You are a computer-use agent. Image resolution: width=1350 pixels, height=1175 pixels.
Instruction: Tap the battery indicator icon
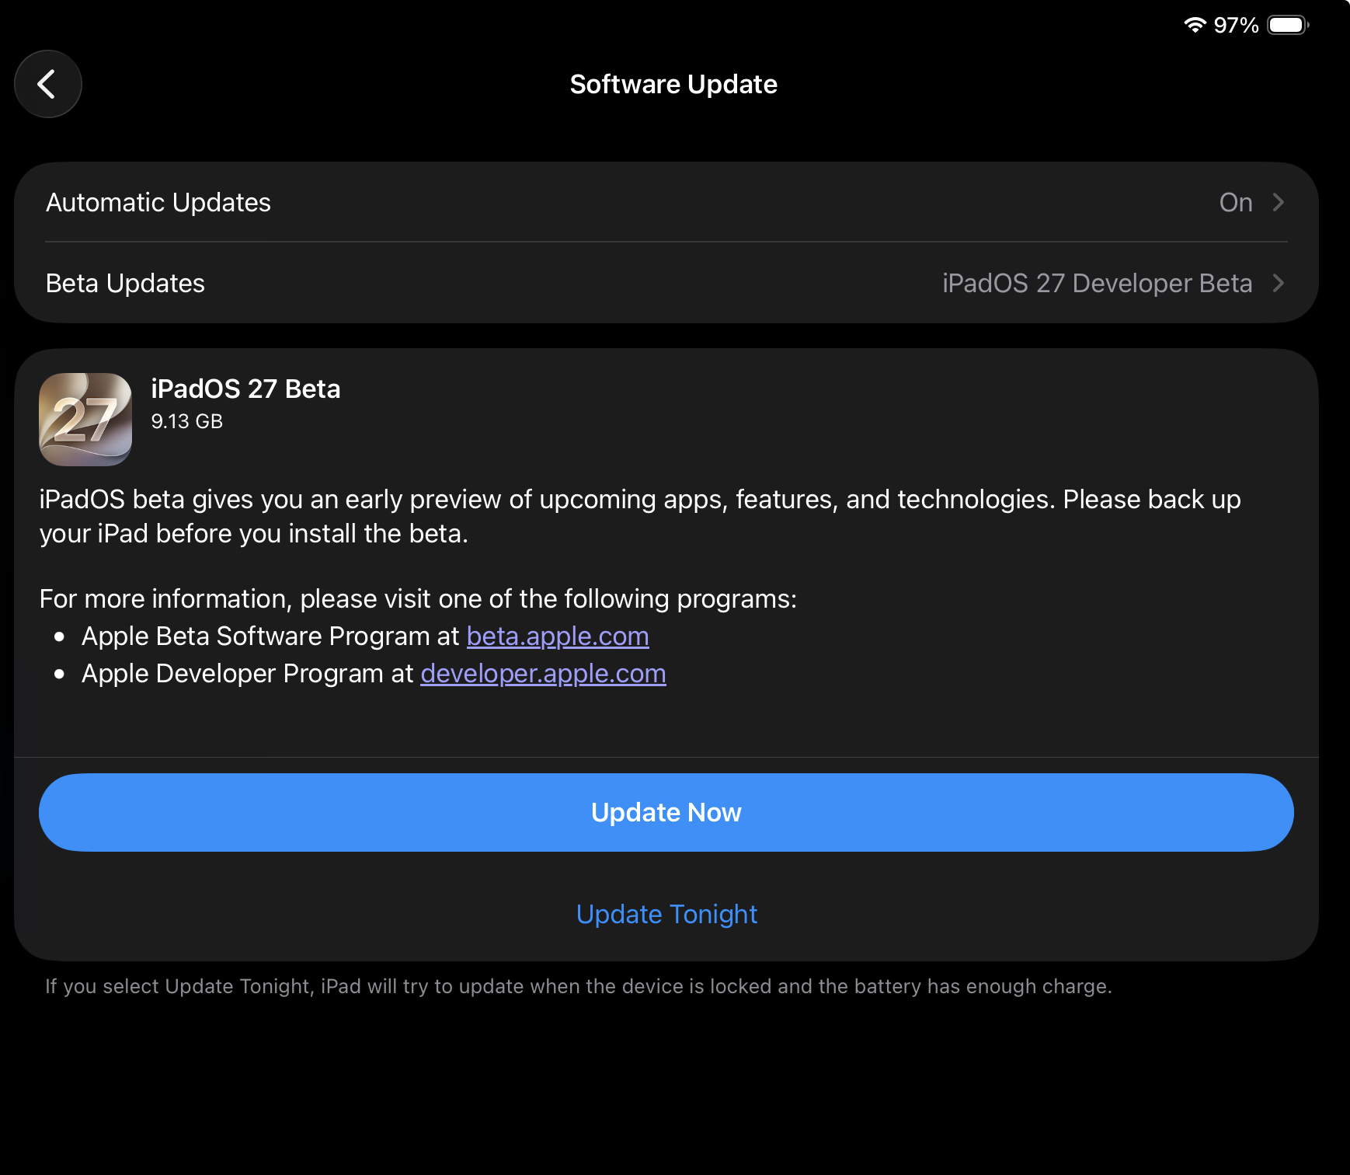pos(1289,25)
